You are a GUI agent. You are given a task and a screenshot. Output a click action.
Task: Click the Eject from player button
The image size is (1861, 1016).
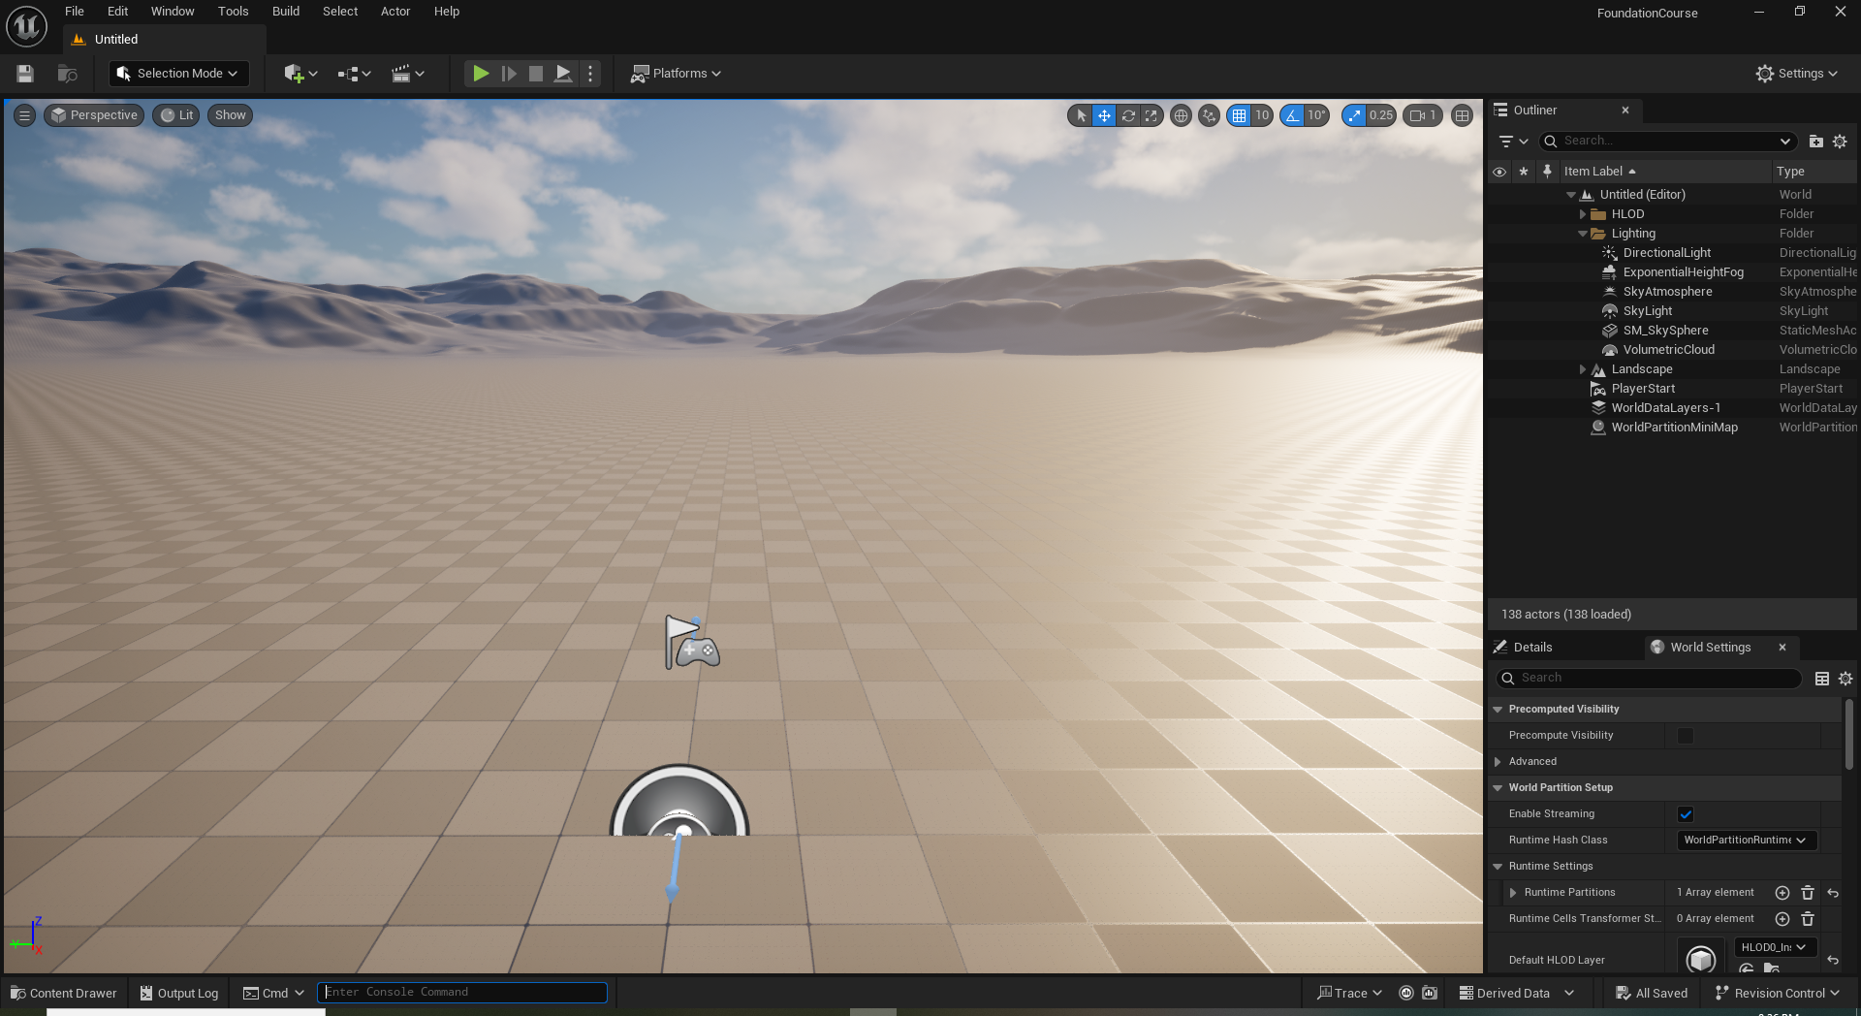pyautogui.click(x=562, y=74)
